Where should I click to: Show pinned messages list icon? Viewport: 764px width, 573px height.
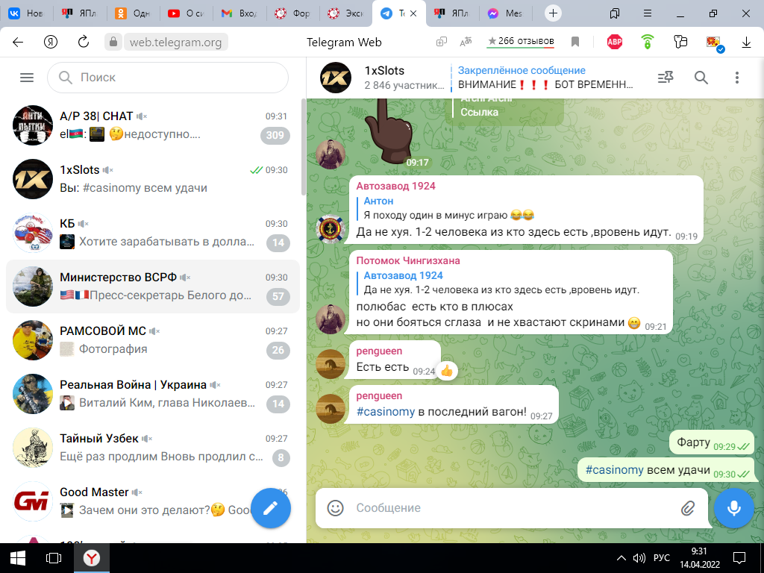(666, 78)
